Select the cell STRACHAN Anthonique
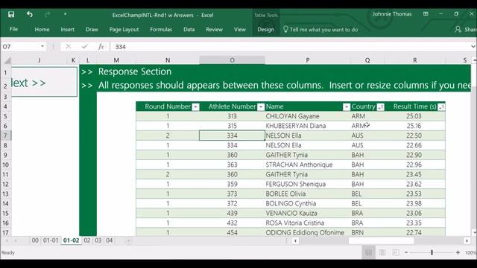 308,165
